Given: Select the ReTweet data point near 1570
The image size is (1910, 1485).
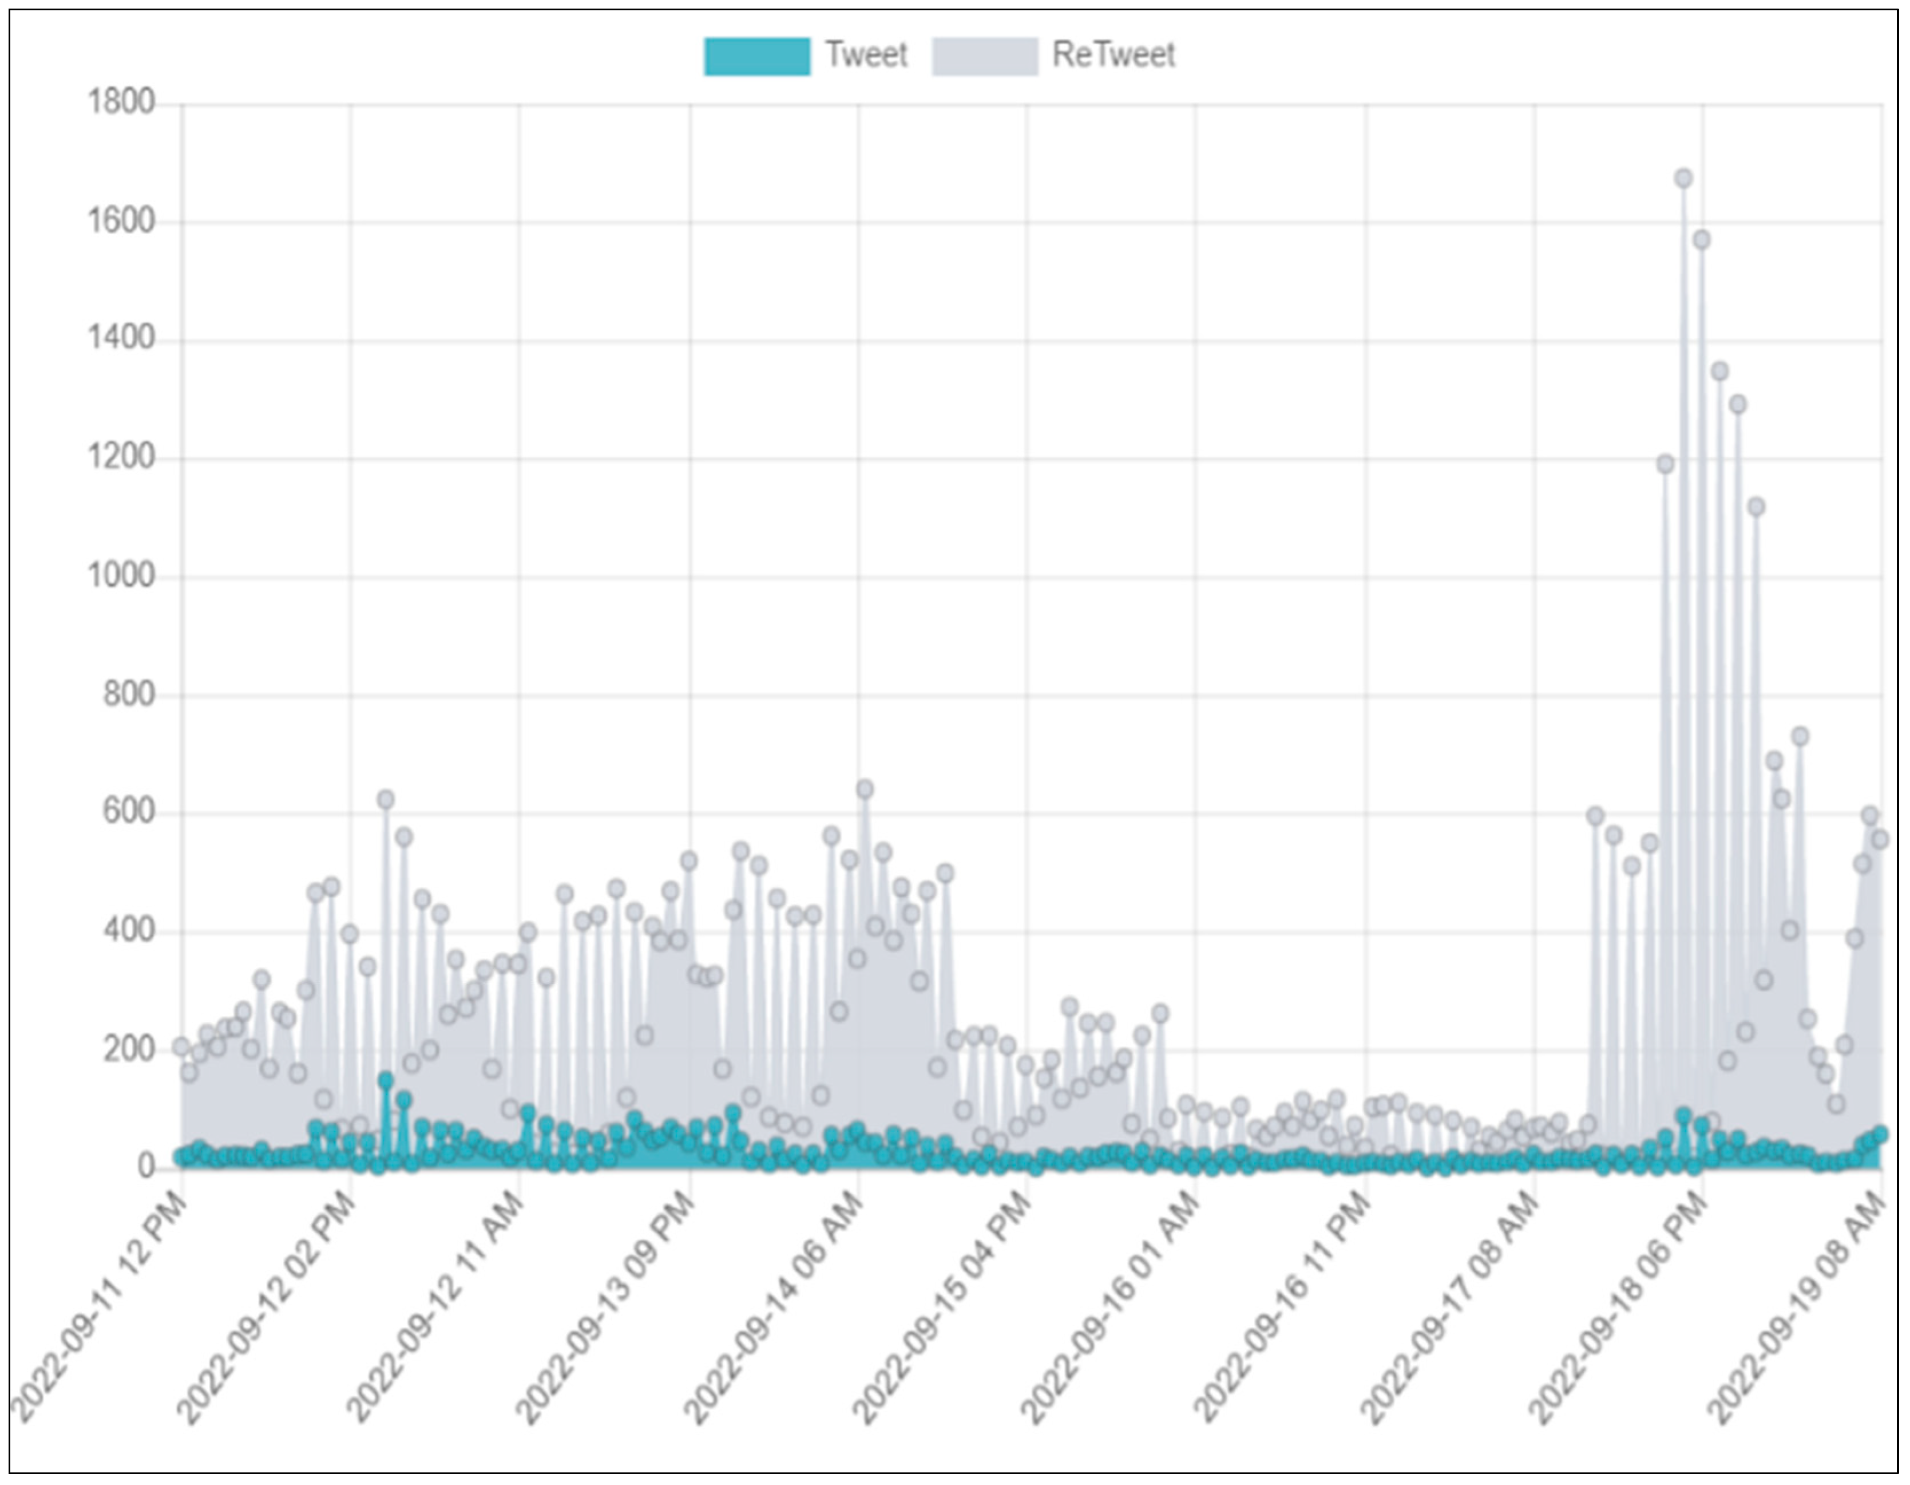Looking at the screenshot, I should pos(1701,240).
